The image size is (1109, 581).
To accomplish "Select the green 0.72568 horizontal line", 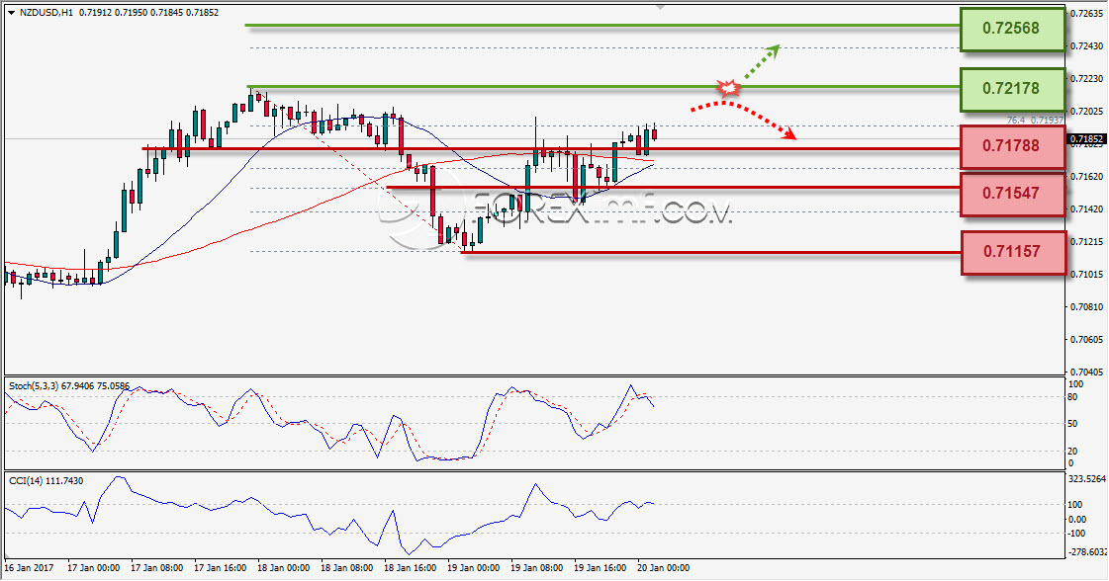I will [602, 26].
